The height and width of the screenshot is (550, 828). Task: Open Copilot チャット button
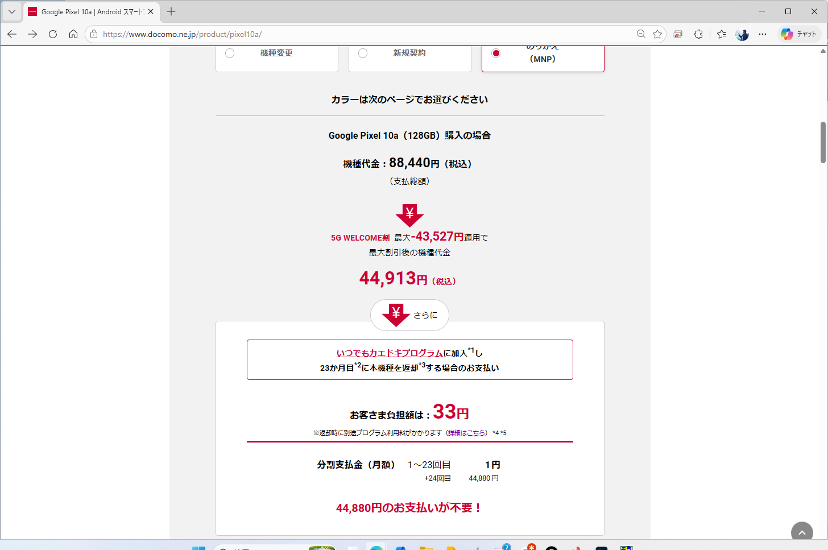(799, 34)
